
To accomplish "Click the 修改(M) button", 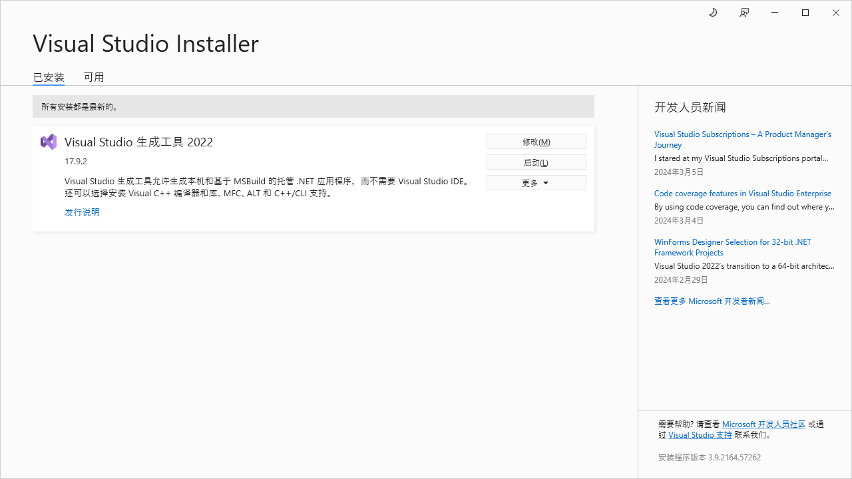I will tap(536, 142).
